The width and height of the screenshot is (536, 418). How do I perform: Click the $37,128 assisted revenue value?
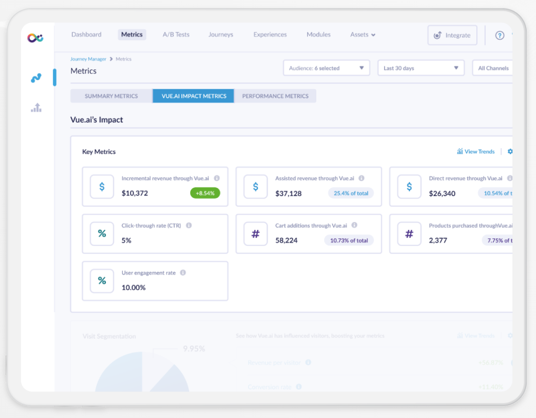(288, 194)
